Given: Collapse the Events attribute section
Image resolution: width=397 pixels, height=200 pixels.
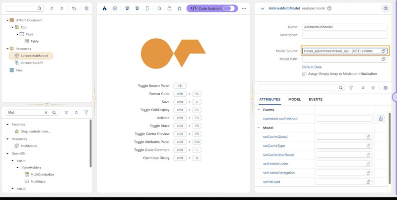Looking at the screenshot, I should click(259, 110).
